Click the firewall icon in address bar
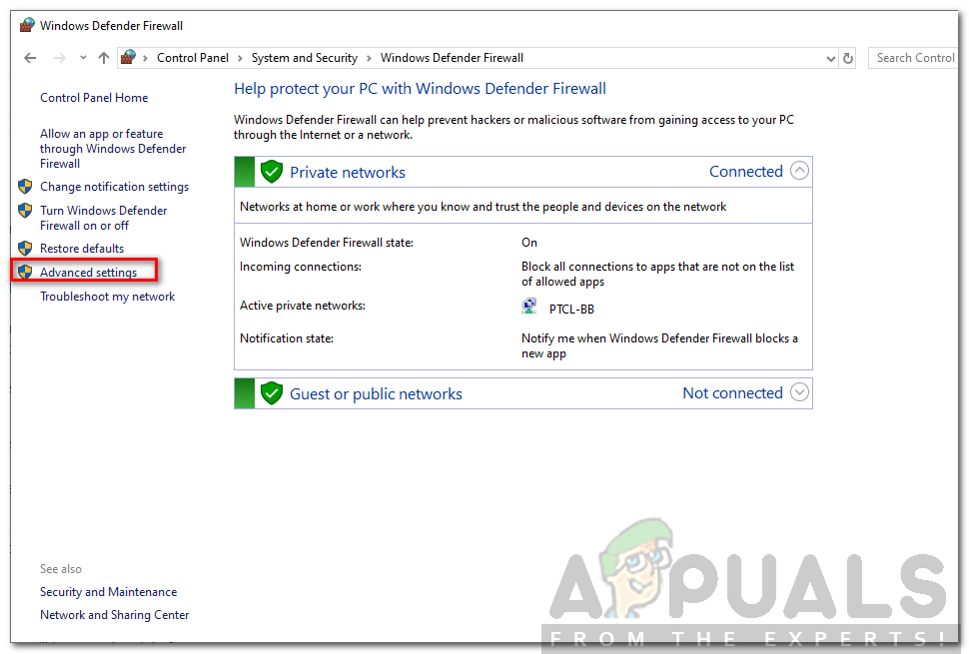969x654 pixels. 128,58
